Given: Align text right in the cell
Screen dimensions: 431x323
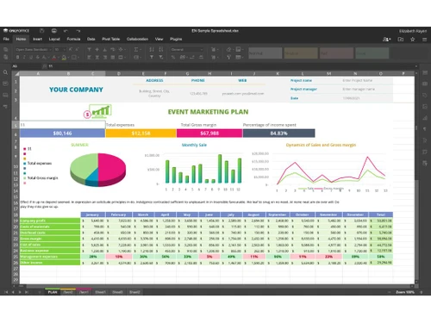Looking at the screenshot, I should (x=105, y=57).
